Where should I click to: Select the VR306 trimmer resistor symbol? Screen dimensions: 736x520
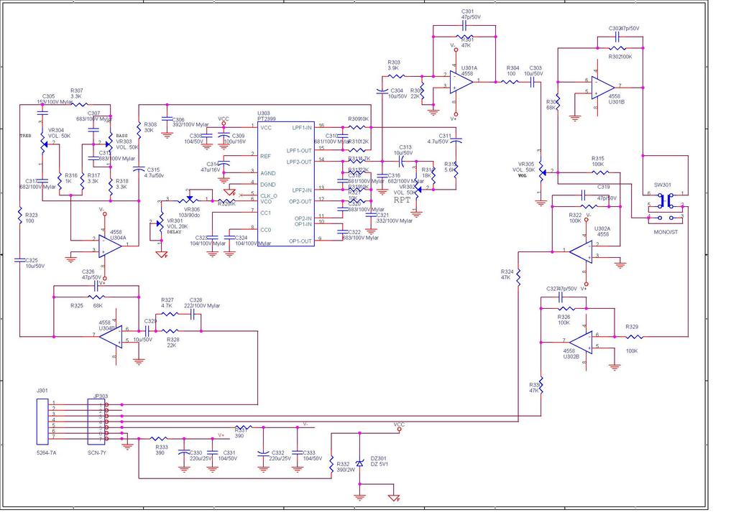pyautogui.click(x=189, y=200)
